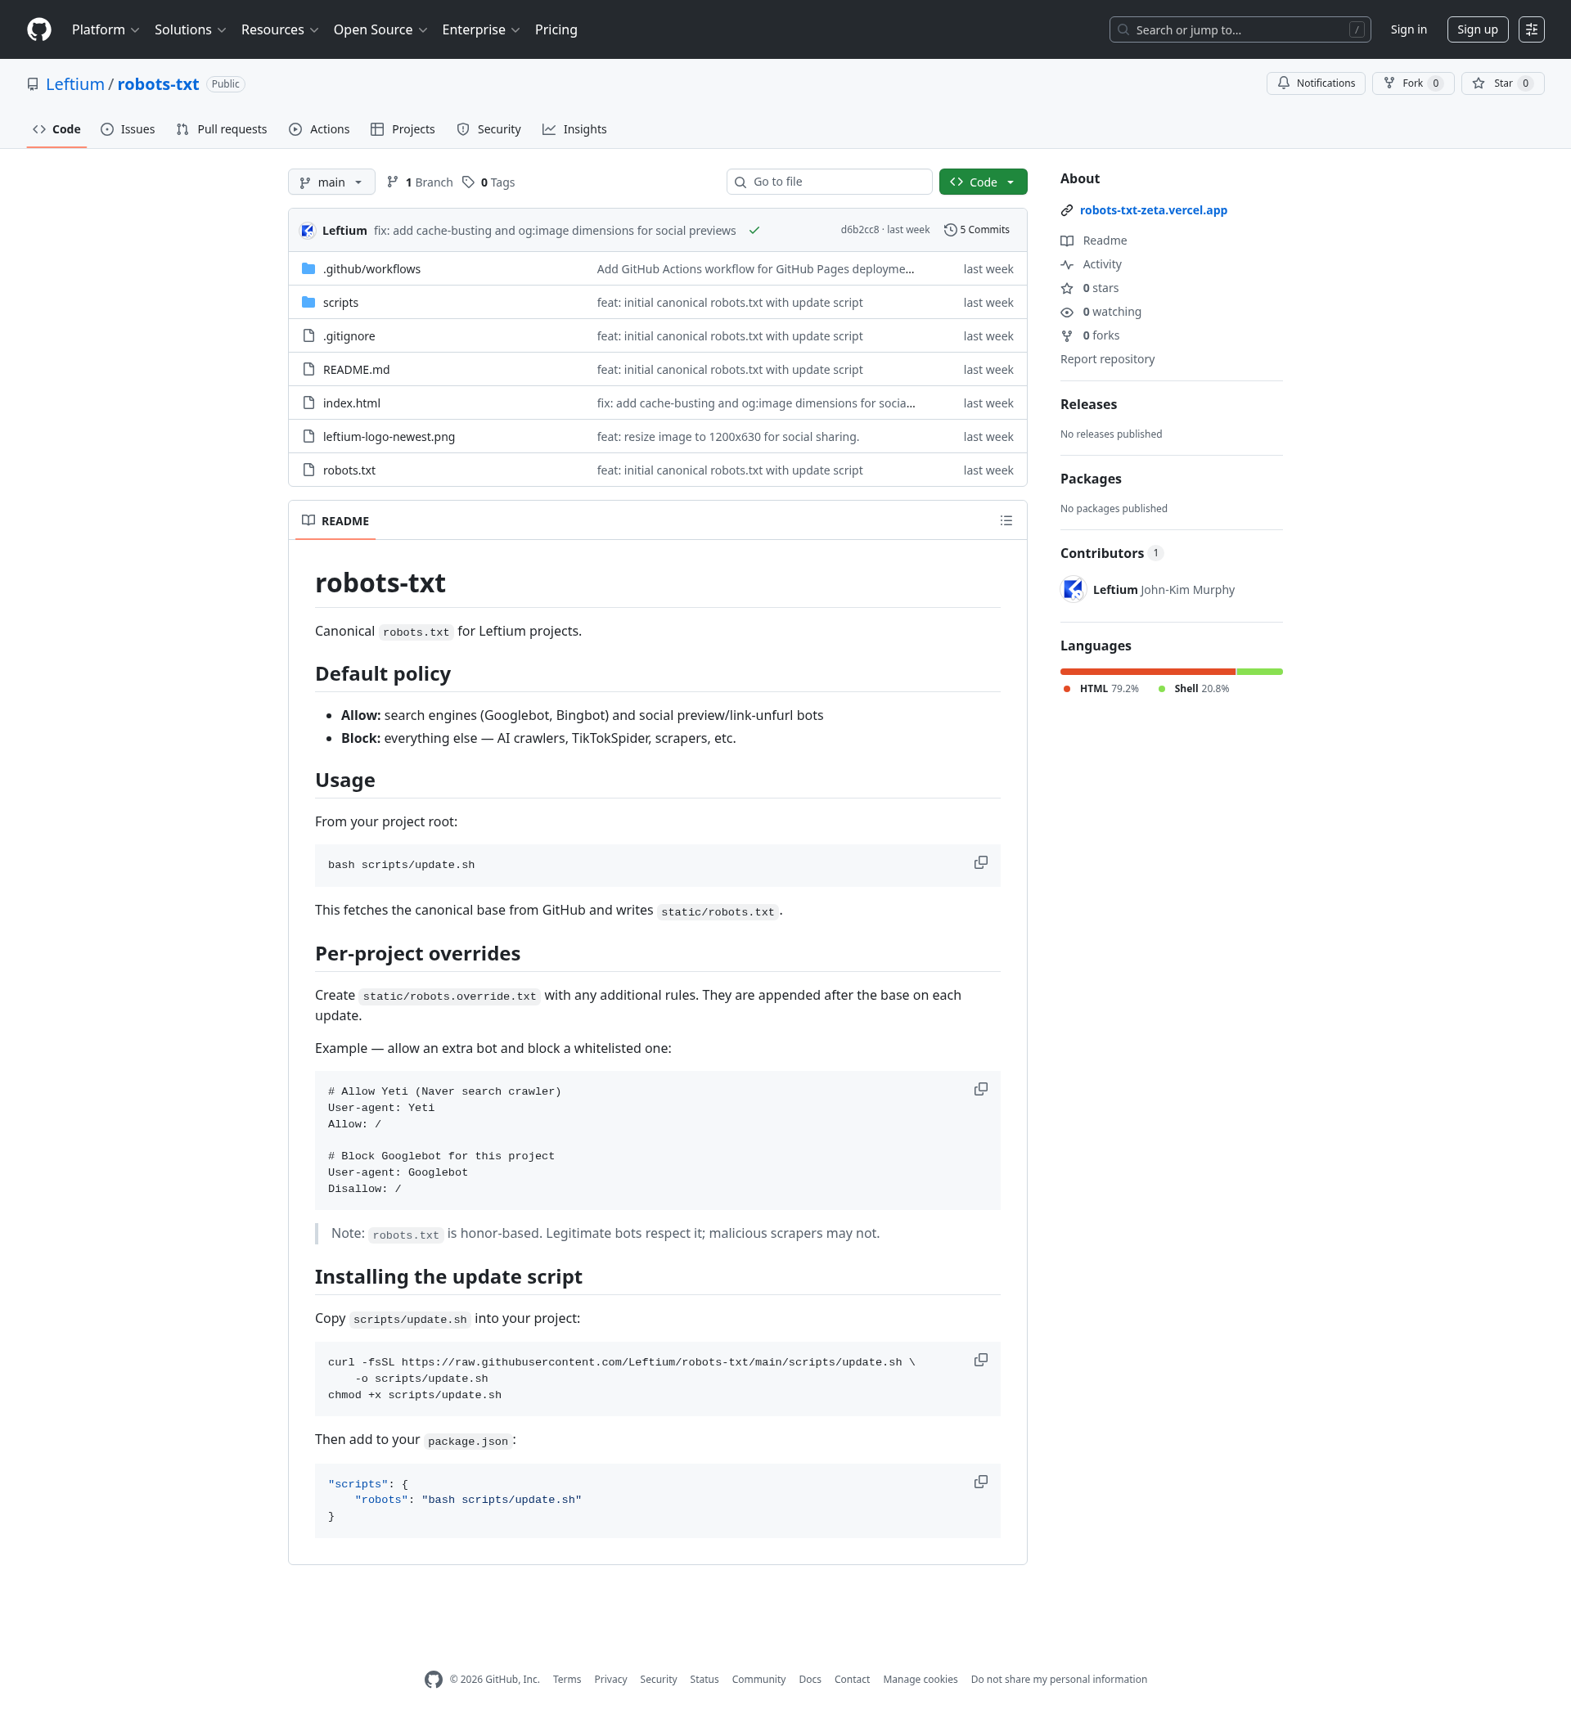Screen dimensions: 1571x1723
Task: Click the Sign in link
Action: coord(1407,30)
